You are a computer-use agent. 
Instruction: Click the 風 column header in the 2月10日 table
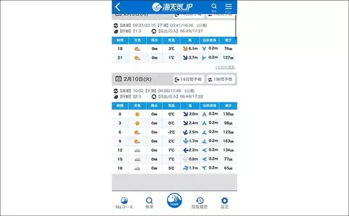pyautogui.click(x=190, y=105)
